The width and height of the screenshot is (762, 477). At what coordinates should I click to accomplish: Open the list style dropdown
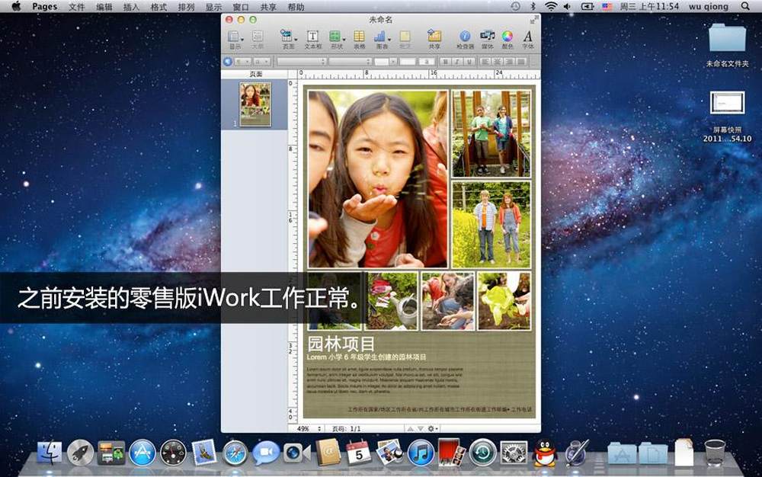(262, 62)
